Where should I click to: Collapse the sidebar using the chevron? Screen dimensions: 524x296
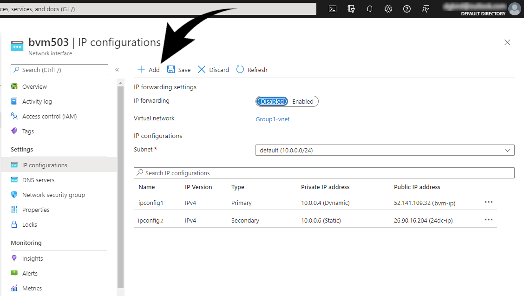pyautogui.click(x=117, y=70)
